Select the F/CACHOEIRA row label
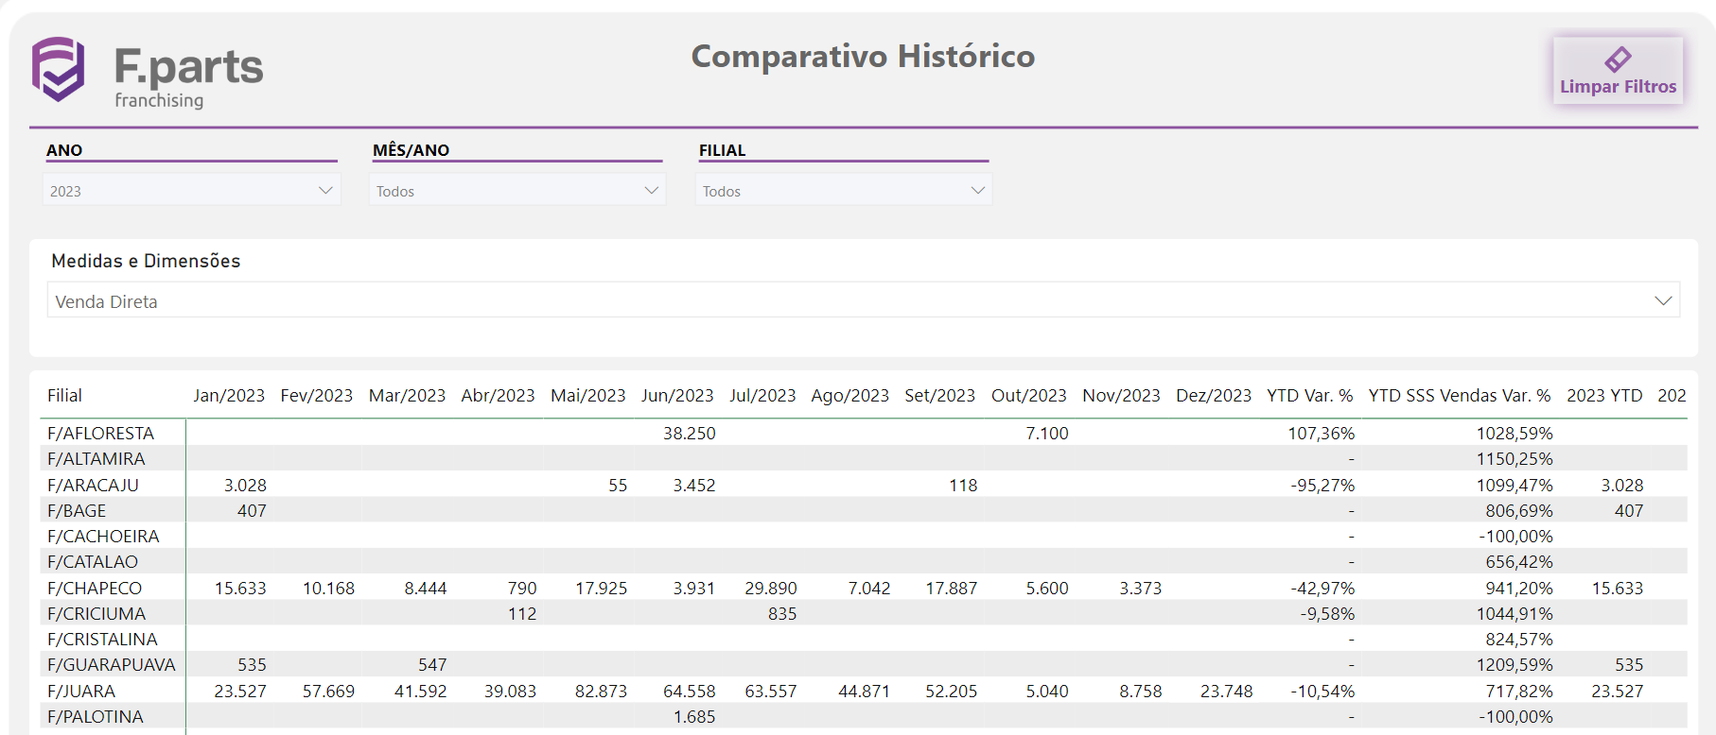Viewport: 1716px width, 735px height. pos(103,536)
